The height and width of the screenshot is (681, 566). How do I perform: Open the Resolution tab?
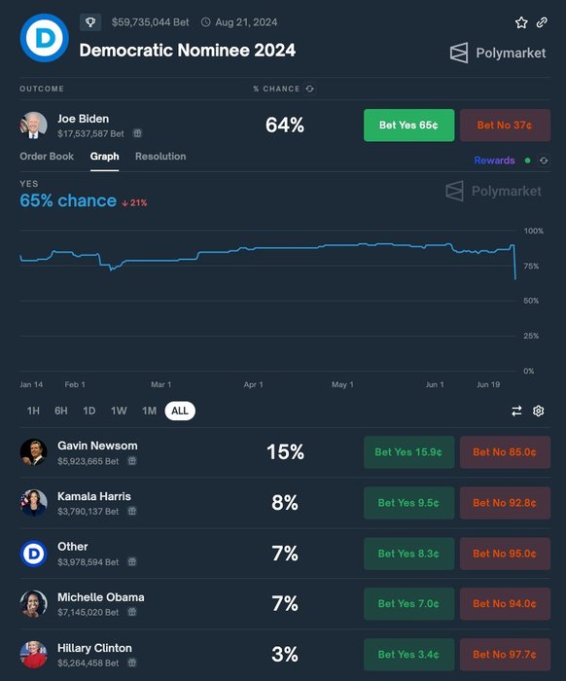pyautogui.click(x=160, y=157)
